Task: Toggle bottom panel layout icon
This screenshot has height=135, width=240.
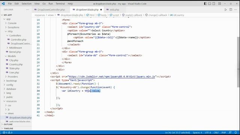Action: coord(210,3)
